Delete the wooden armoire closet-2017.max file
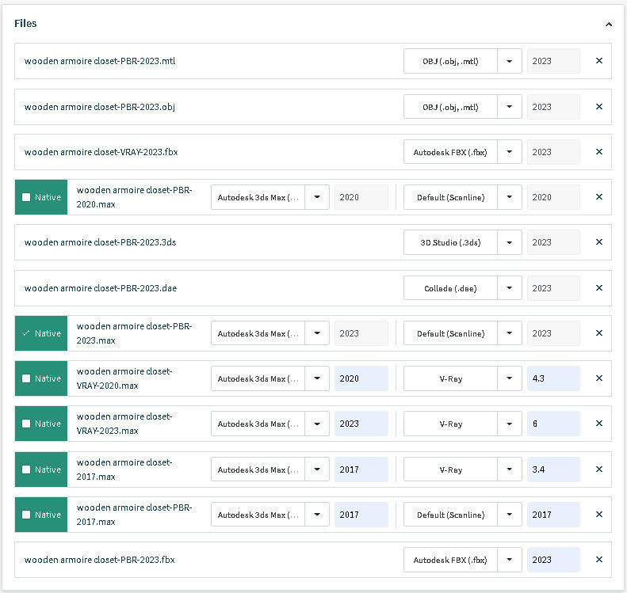 coord(598,469)
